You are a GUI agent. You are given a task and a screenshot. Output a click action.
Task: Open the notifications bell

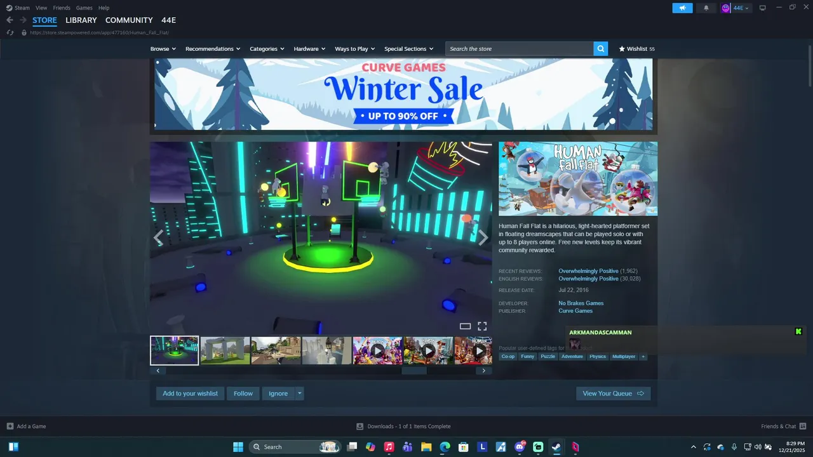(706, 8)
